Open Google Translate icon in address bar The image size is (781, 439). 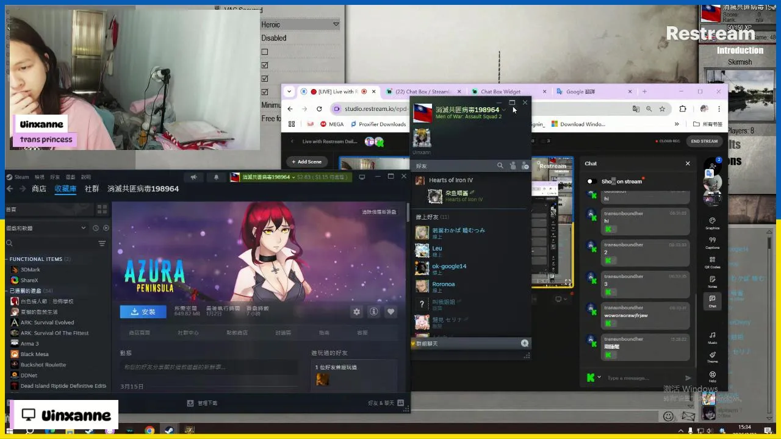tap(636, 109)
